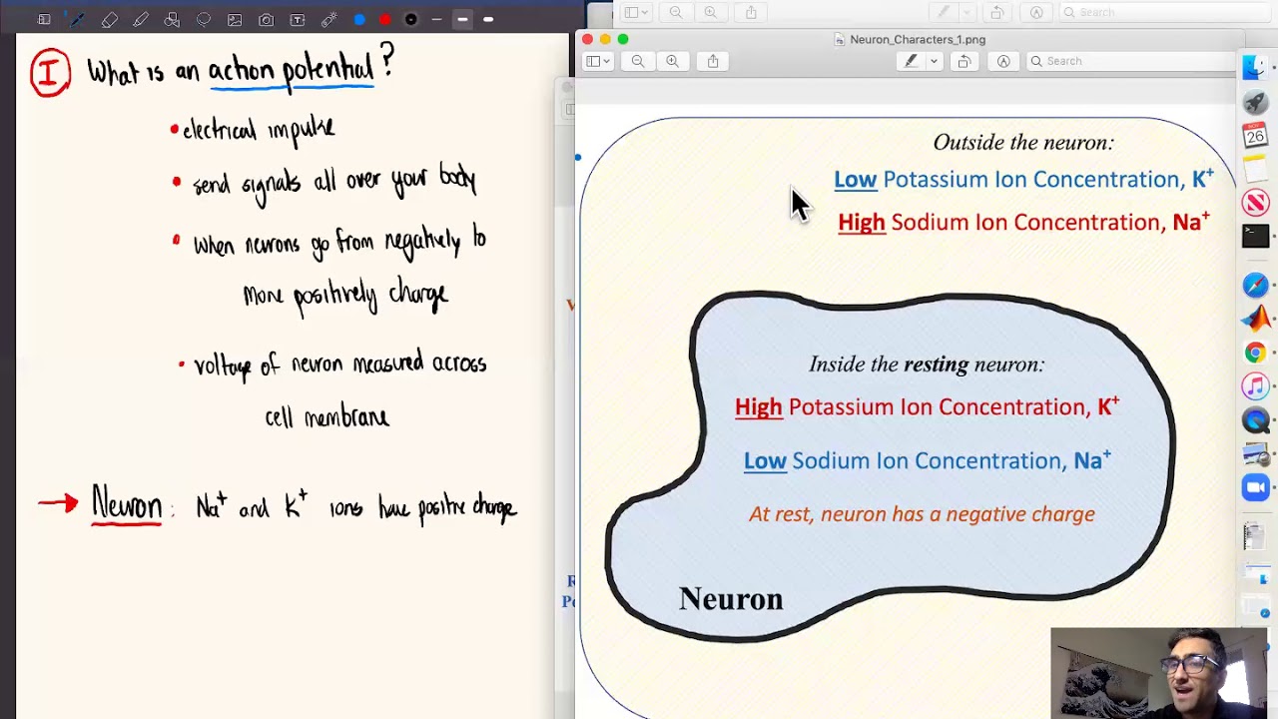
Task: Click the Neuron_Characters_1.png window title
Action: [x=918, y=39]
